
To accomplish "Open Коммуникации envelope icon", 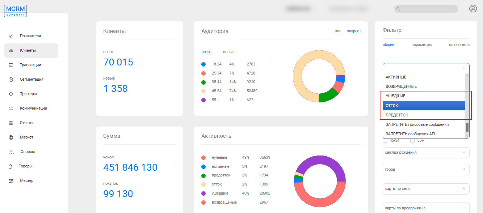I will pyautogui.click(x=11, y=108).
